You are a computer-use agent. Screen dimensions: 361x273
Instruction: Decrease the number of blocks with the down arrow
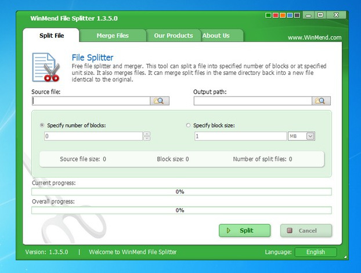(x=147, y=138)
